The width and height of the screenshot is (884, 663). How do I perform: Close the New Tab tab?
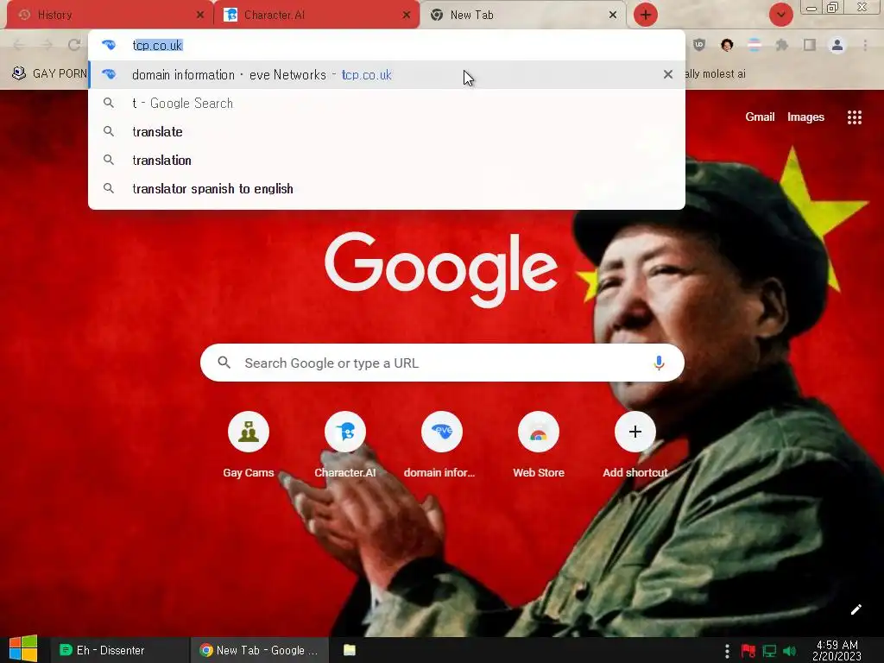(613, 16)
